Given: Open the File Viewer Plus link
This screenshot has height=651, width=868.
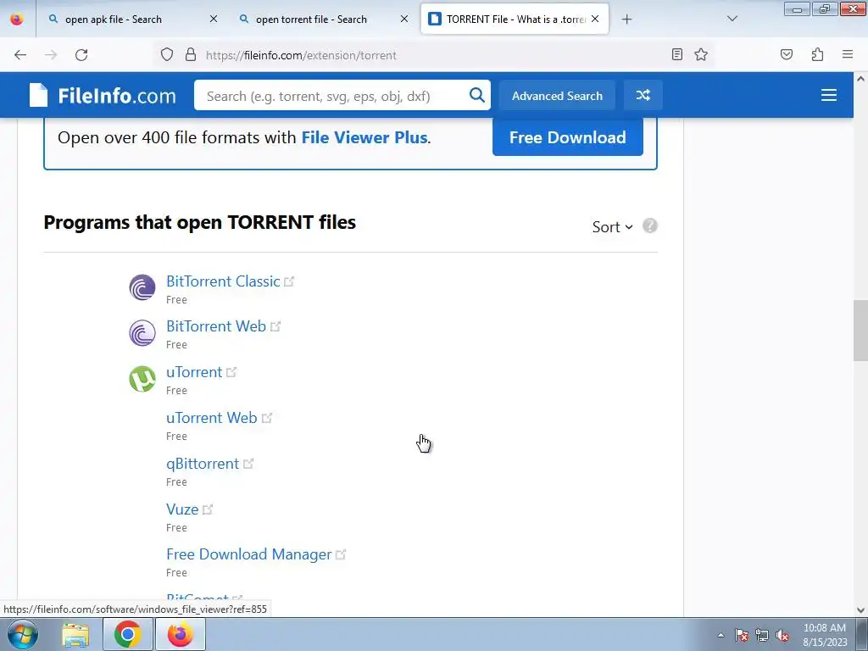Looking at the screenshot, I should click(364, 137).
